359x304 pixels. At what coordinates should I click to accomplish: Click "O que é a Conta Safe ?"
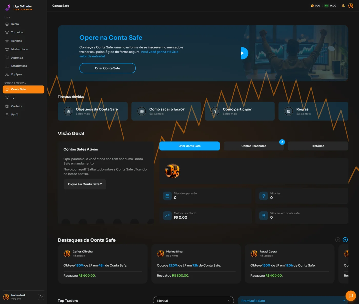click(85, 184)
